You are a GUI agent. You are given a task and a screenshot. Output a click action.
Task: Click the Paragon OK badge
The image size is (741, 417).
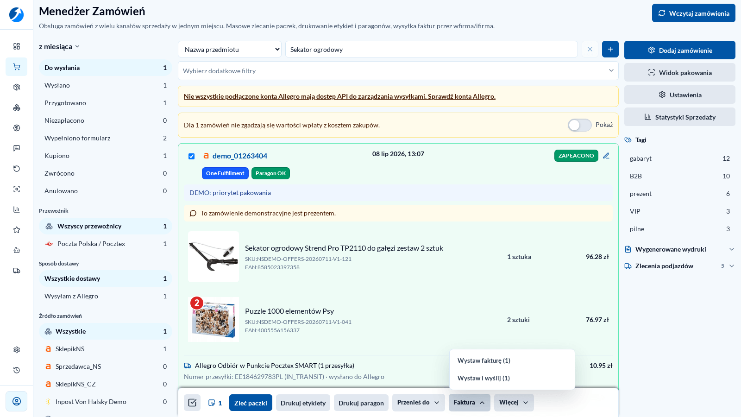270,173
